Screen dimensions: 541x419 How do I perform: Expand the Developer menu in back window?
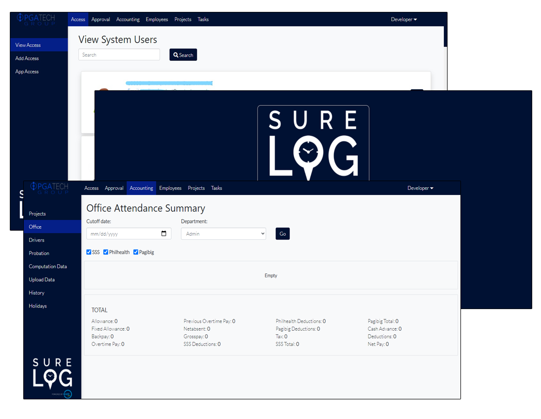pyautogui.click(x=404, y=19)
